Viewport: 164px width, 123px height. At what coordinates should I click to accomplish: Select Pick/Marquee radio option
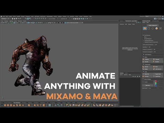point(143,35)
